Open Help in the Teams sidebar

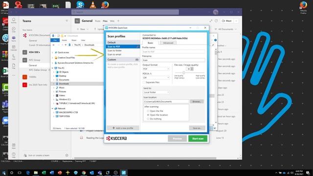pos(14,155)
